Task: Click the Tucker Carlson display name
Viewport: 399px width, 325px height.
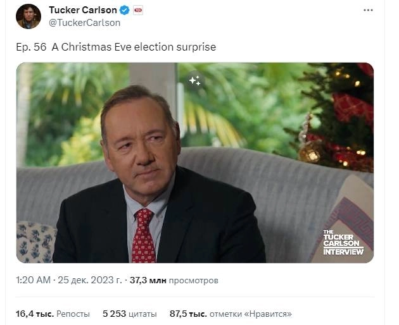Action: (x=83, y=10)
